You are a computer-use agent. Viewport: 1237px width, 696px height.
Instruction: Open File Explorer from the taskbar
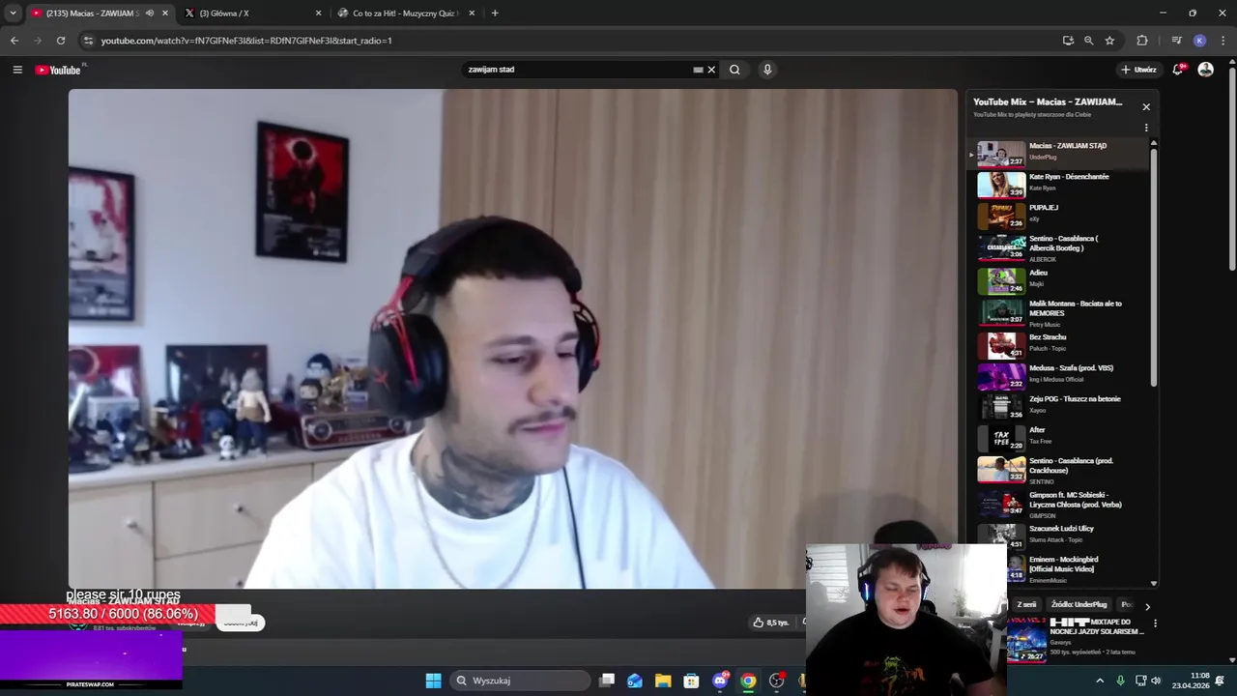pos(663,681)
